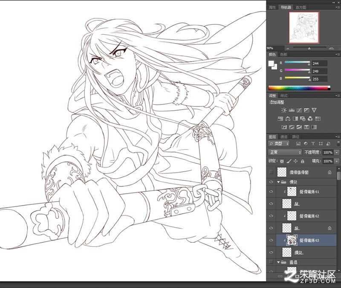Add a Selective Color adjustment
This screenshot has height=288, width=341.
(x=306, y=127)
